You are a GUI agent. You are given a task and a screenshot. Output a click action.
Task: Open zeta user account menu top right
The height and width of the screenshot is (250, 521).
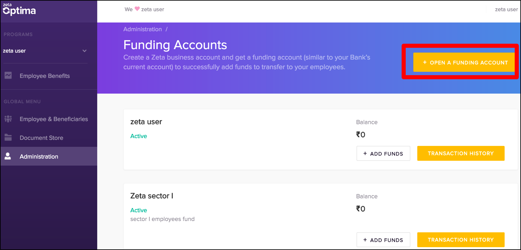point(506,9)
